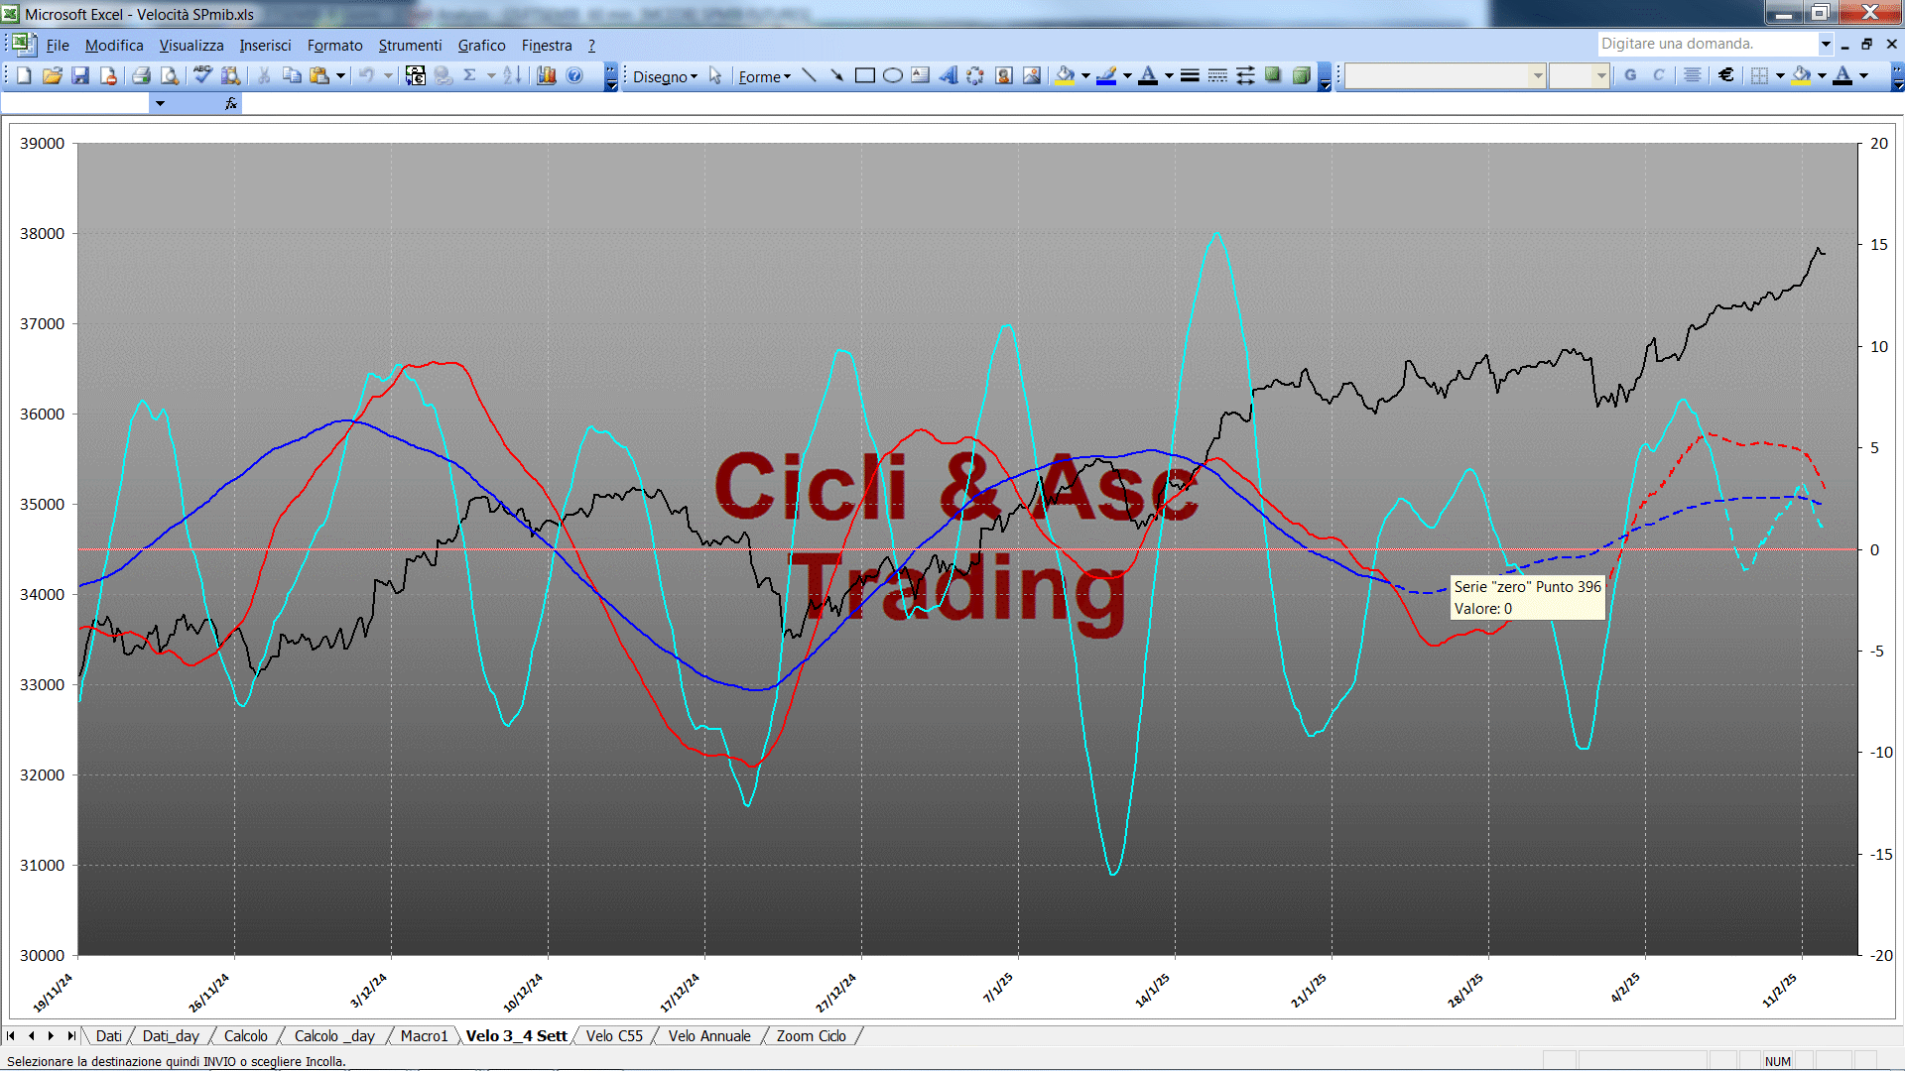
Task: Open the Modifica menu
Action: pos(114,45)
